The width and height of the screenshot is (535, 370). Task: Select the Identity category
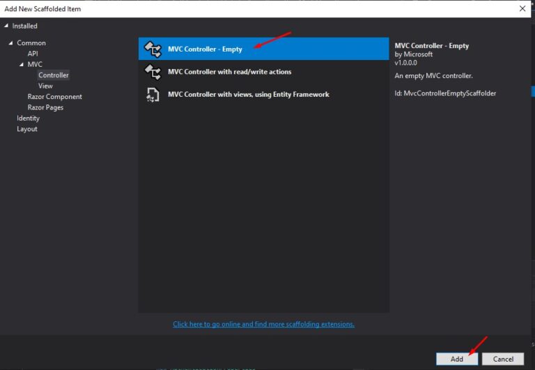29,118
